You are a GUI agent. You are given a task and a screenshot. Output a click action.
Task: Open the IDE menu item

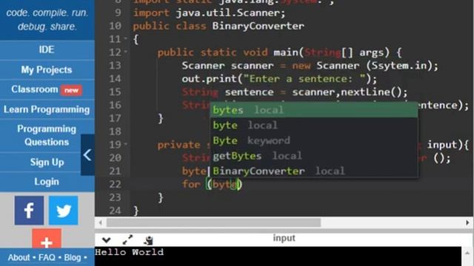47,50
